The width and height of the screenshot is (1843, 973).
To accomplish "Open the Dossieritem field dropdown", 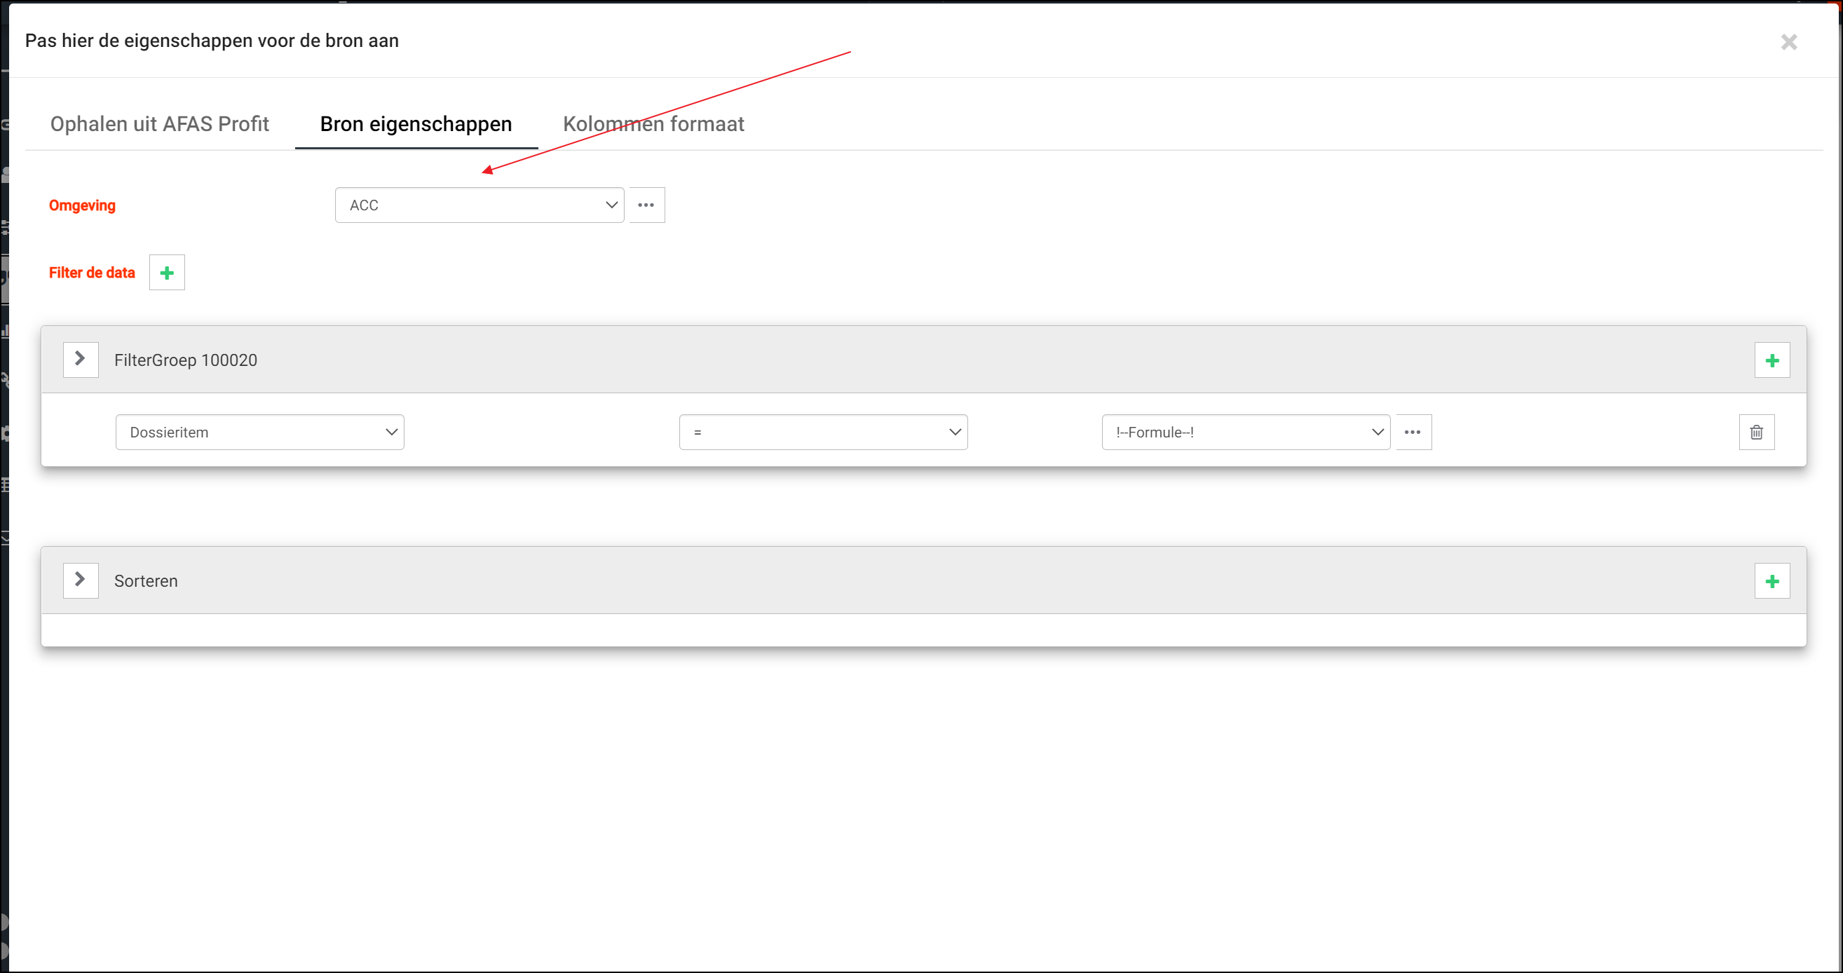I will pos(259,432).
